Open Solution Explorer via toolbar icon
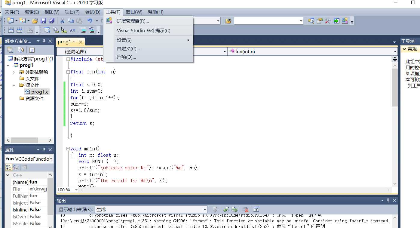 (x=311, y=21)
